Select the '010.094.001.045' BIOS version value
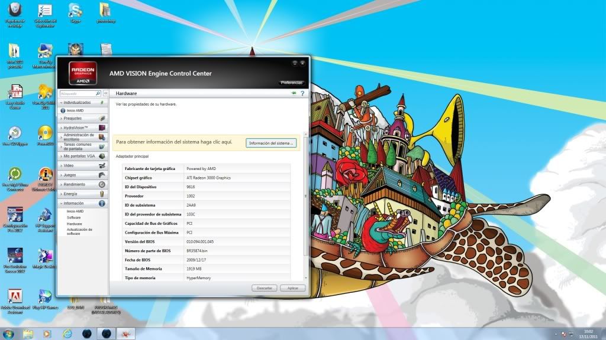606x340 pixels. [x=200, y=241]
